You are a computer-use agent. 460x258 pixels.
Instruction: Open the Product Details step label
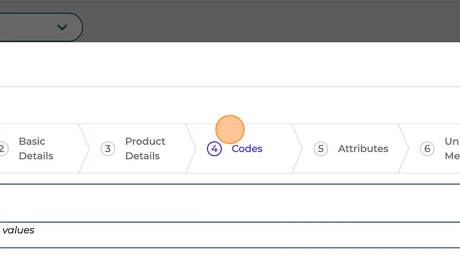pyautogui.click(x=145, y=149)
